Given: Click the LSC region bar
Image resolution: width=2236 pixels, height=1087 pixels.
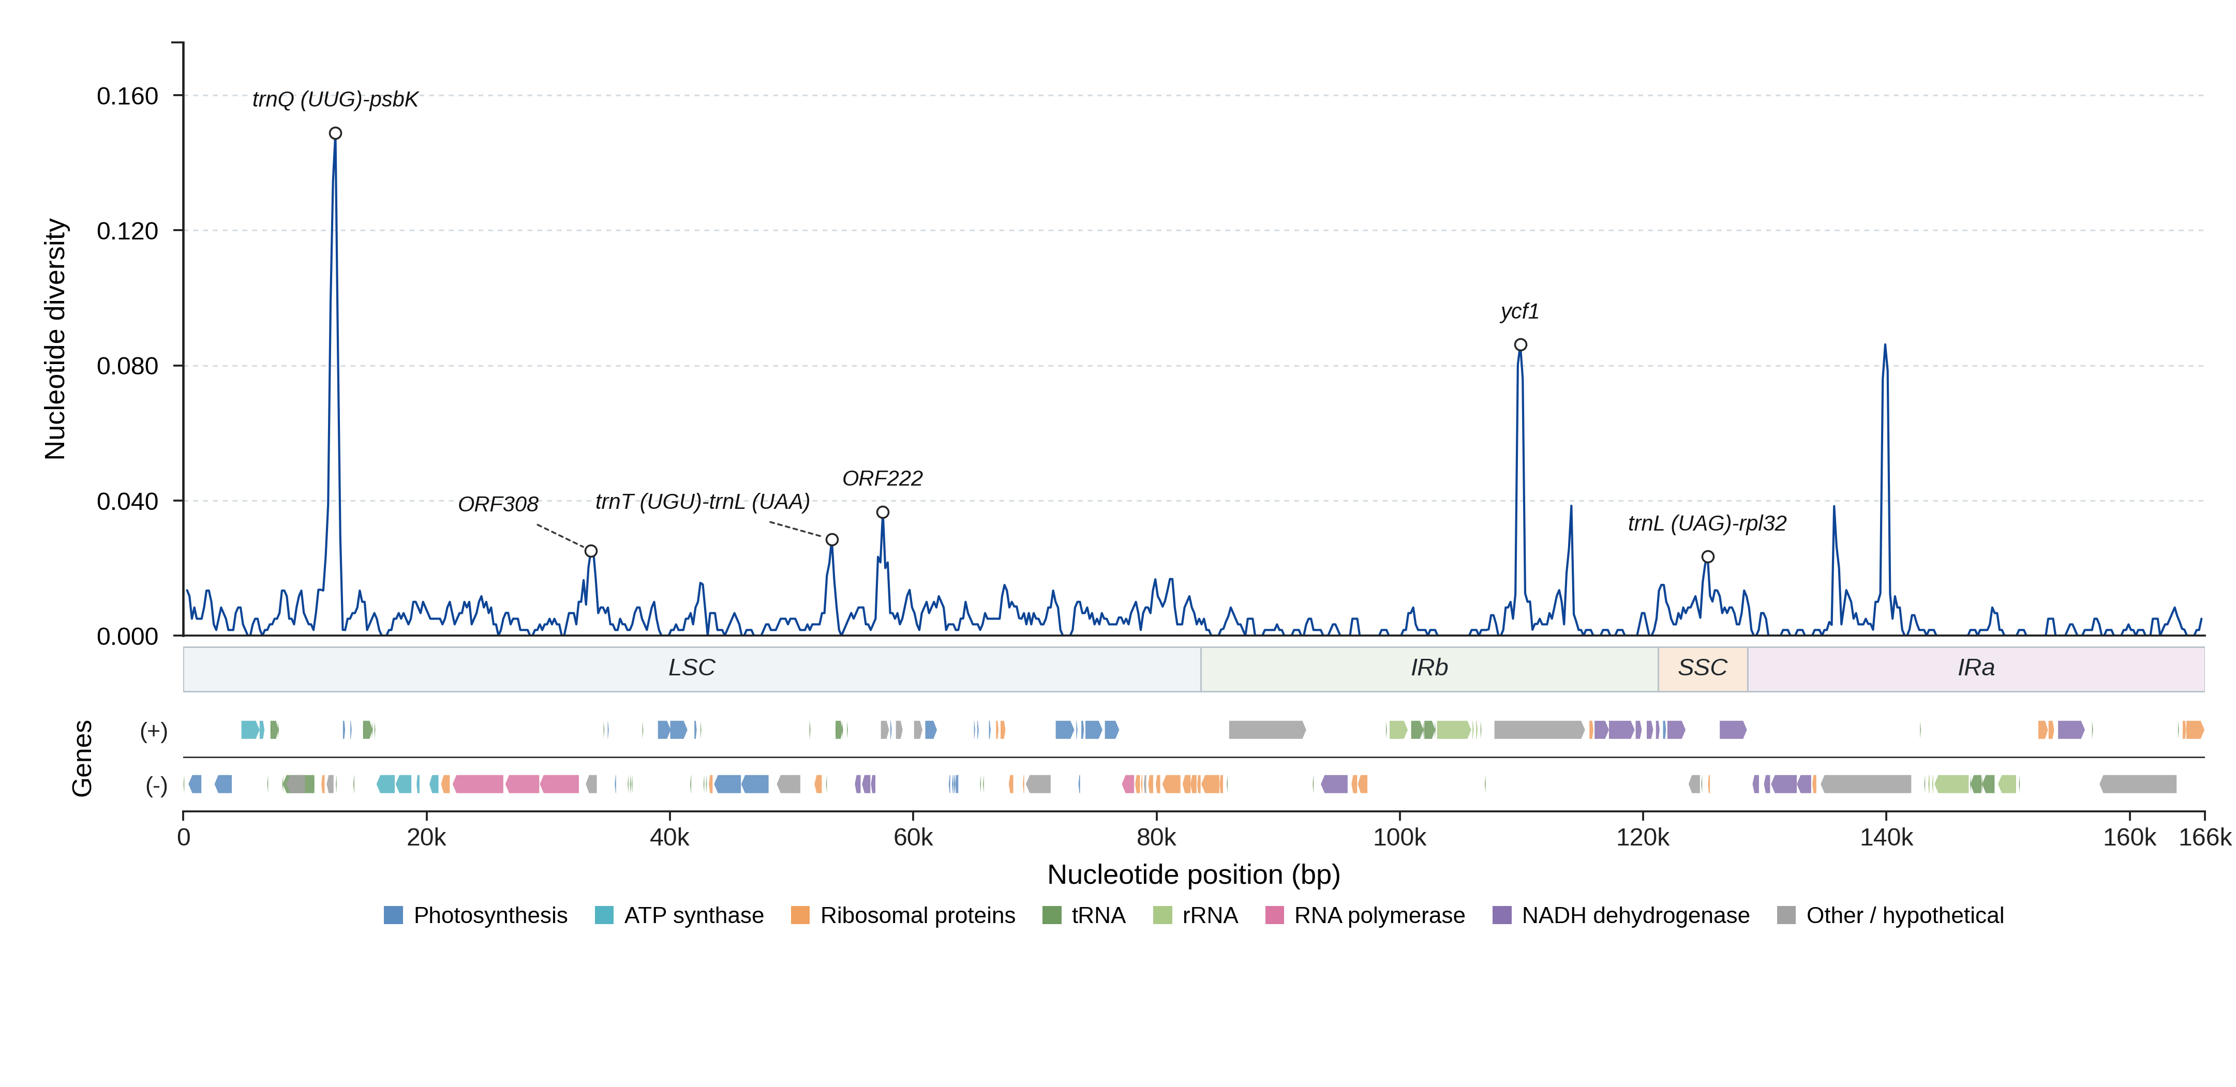Looking at the screenshot, I should pyautogui.click(x=692, y=669).
